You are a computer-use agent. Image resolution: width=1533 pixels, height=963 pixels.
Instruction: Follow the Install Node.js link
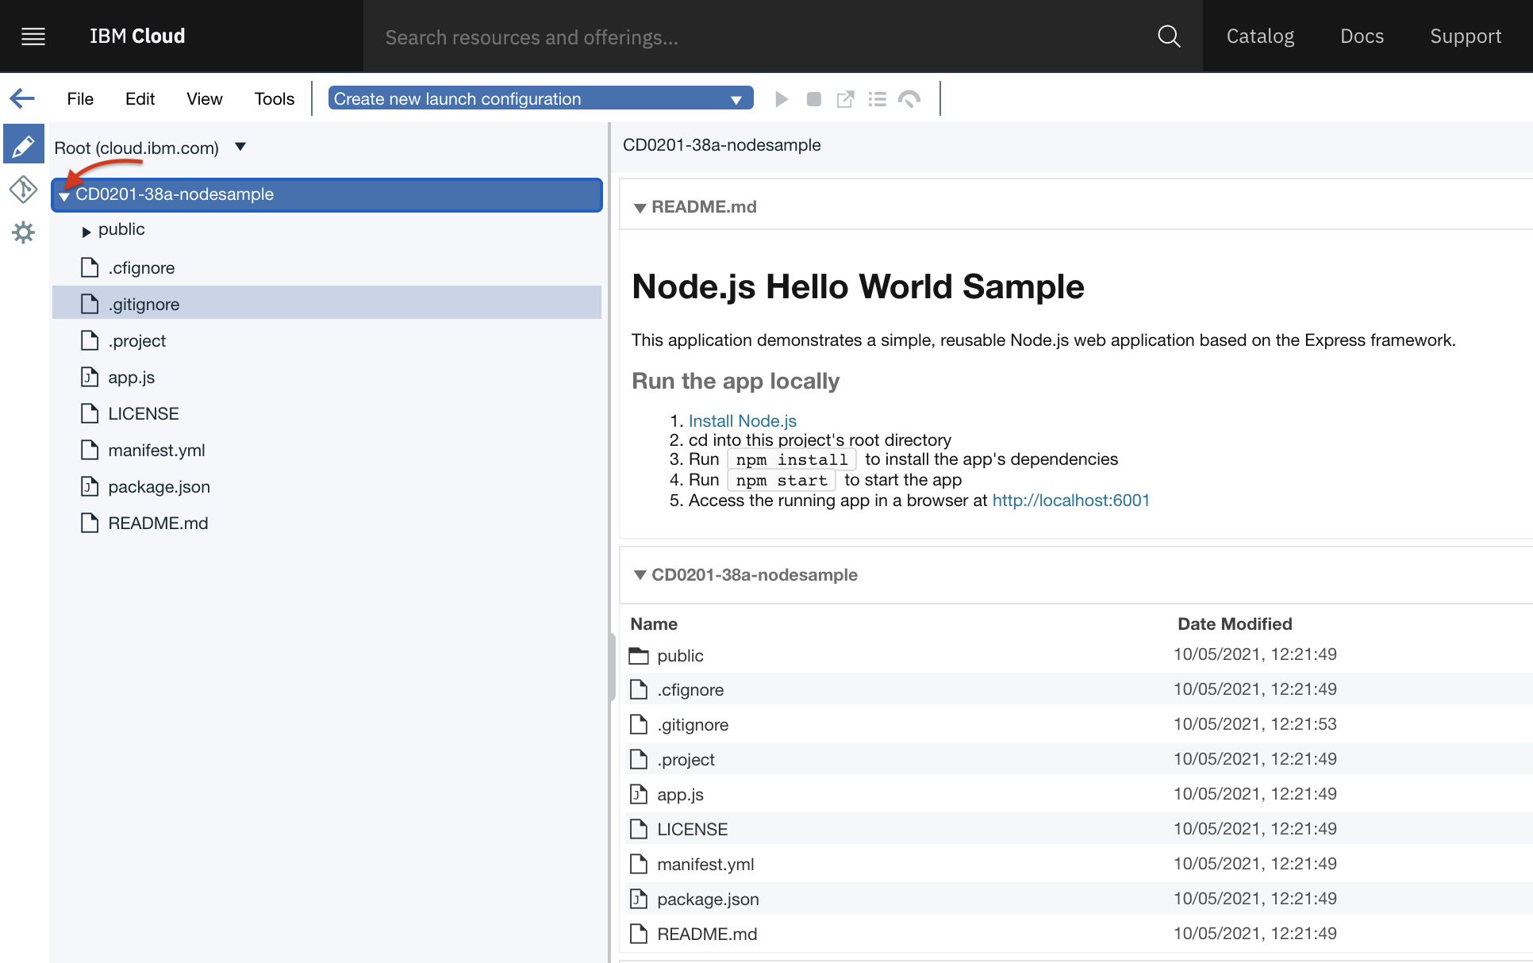743,420
